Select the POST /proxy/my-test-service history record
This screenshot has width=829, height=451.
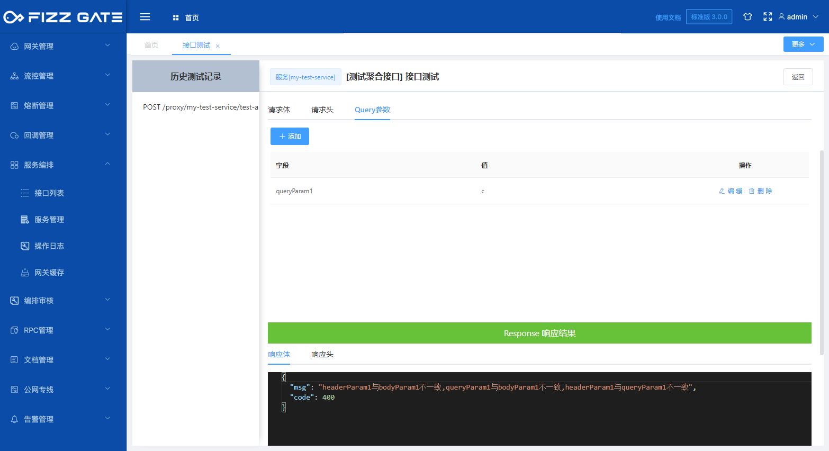coord(201,107)
